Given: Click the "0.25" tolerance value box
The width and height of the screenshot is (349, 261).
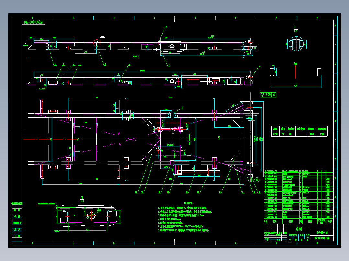Looking at the screenshot, I should [x=268, y=95].
